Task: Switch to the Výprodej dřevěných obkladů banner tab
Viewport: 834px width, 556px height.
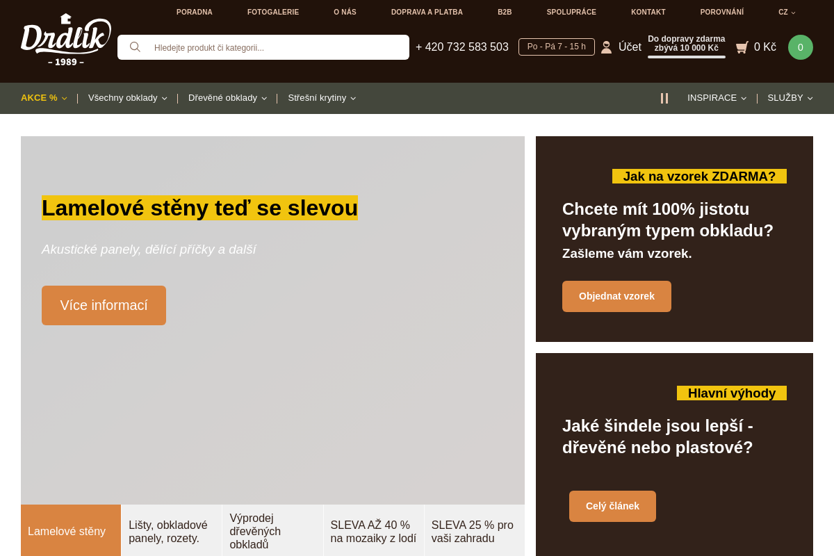Action: [272, 530]
